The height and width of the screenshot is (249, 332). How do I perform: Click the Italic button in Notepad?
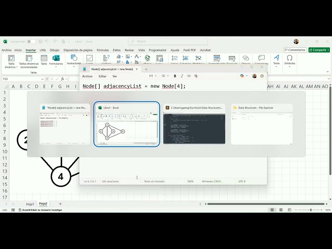(x=182, y=76)
